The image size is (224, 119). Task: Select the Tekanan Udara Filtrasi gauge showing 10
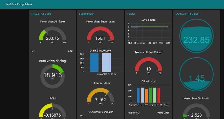[148, 65]
